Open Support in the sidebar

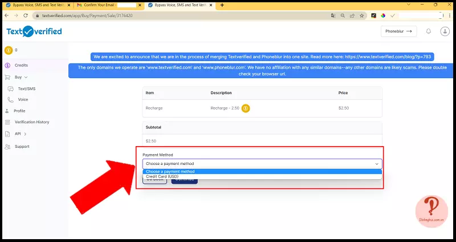click(22, 147)
